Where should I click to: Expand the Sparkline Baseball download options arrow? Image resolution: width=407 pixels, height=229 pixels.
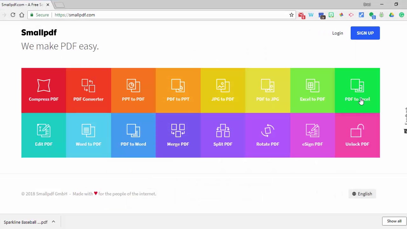pos(53,222)
